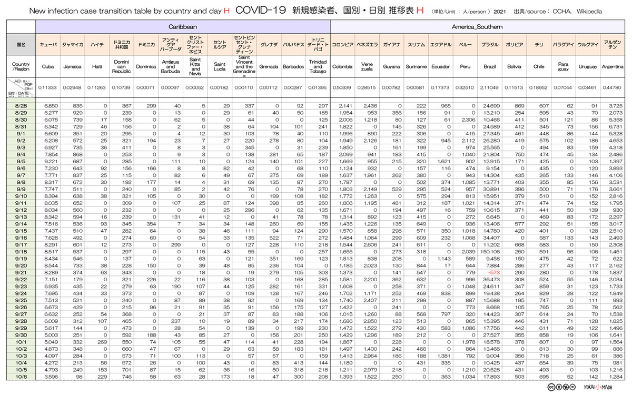Click Argentina's population value '0.44780'
Image resolution: width=632 pixels, height=395 pixels.
point(613,87)
